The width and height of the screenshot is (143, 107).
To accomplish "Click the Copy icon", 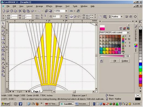I will [24, 11].
